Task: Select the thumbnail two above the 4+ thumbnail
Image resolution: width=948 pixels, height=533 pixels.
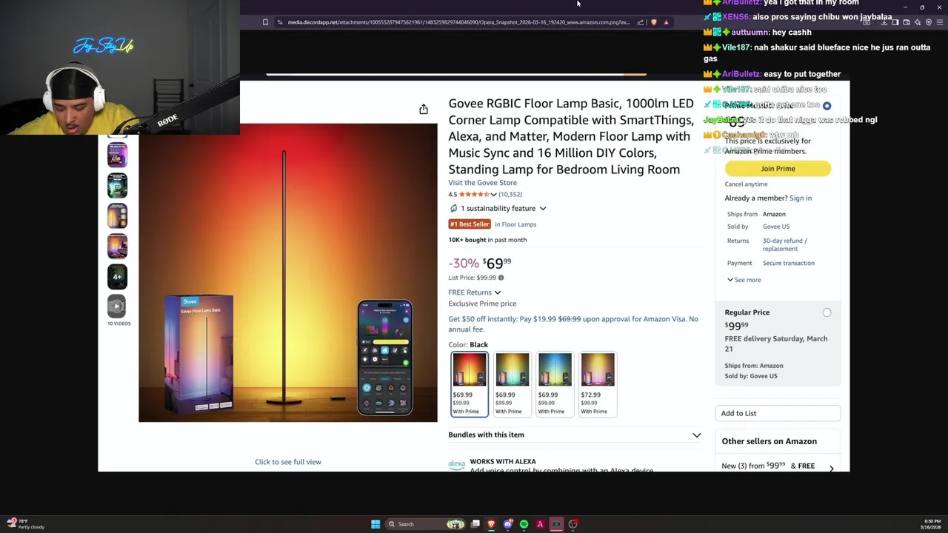Action: (x=117, y=215)
